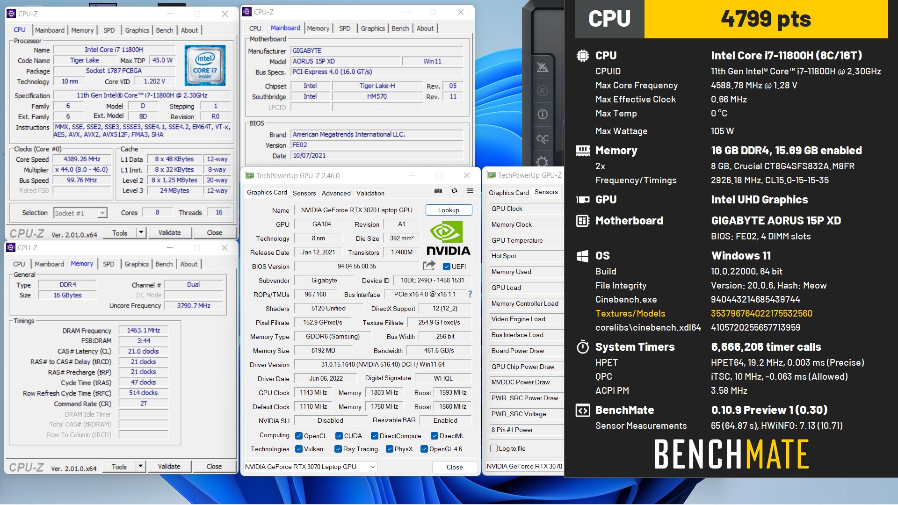Switch to Sensors tab in GPU-Z 2.46.0

pos(304,193)
